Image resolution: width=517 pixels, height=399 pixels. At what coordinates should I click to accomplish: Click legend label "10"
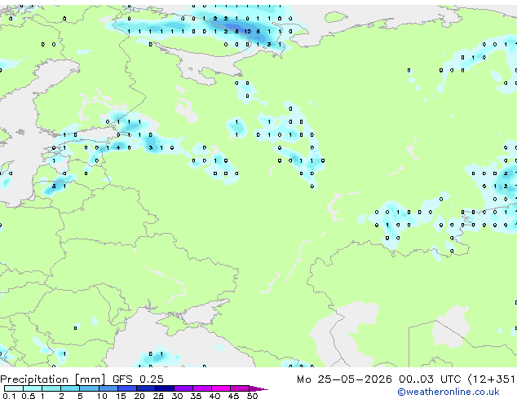coord(102,396)
